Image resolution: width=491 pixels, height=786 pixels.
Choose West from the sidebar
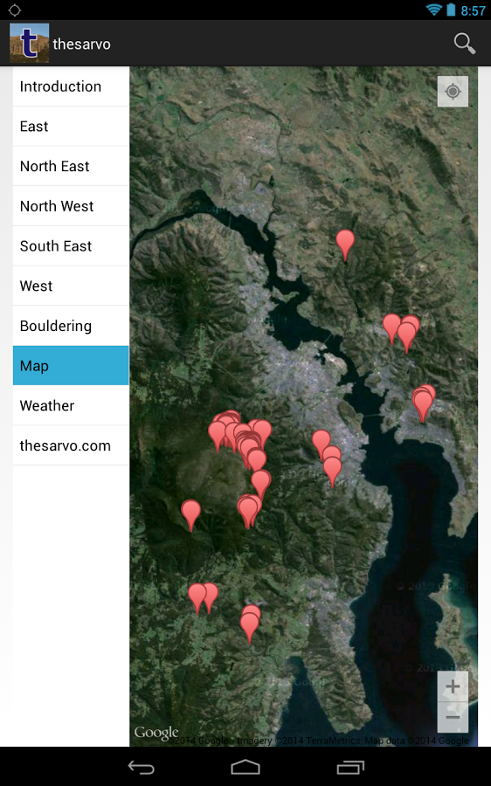point(71,286)
